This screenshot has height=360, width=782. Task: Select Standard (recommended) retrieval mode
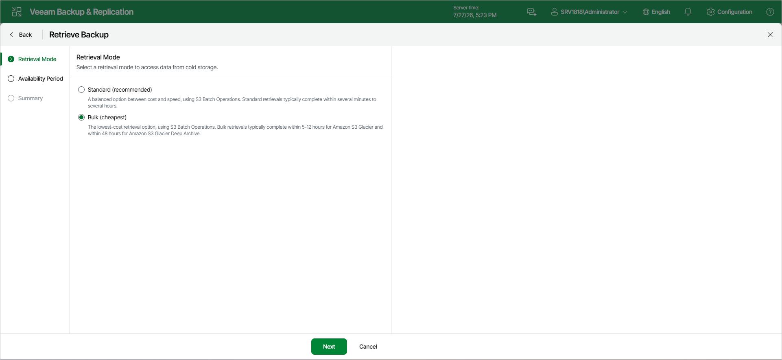pyautogui.click(x=81, y=90)
